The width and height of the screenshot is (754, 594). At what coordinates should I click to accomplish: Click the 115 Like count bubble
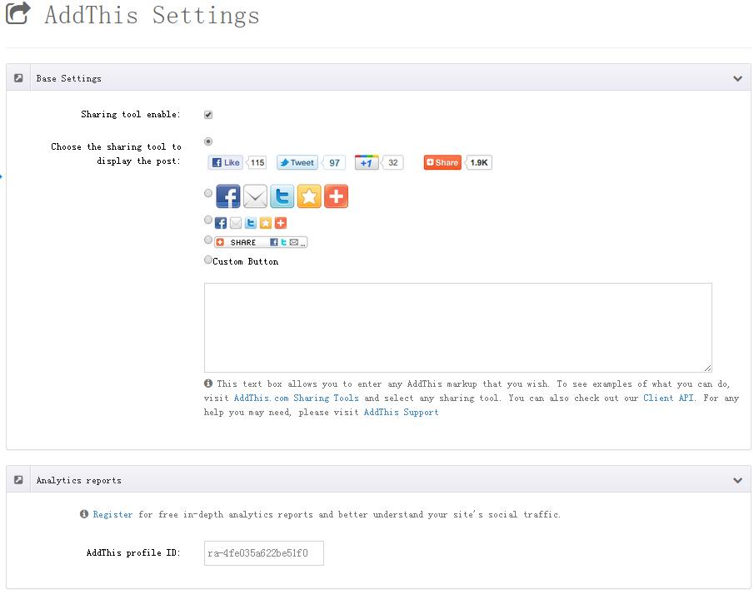click(257, 163)
